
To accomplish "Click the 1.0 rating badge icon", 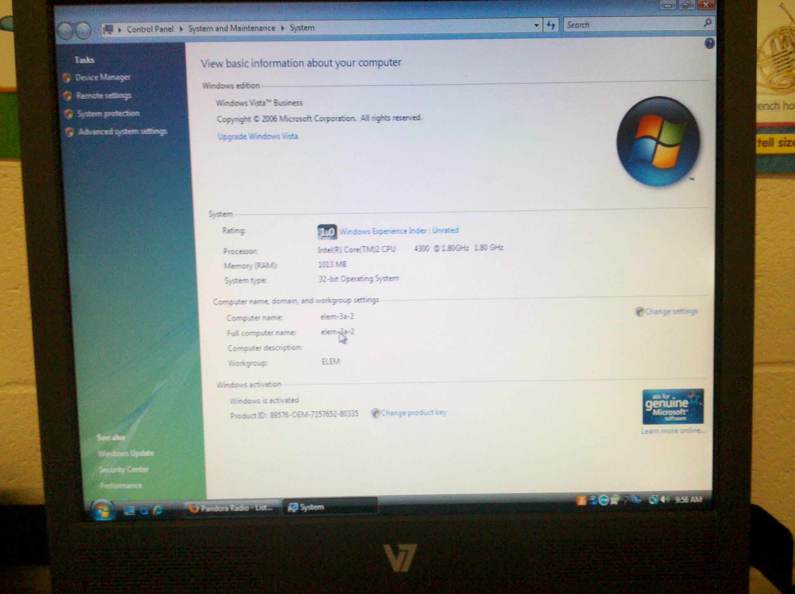I will pyautogui.click(x=327, y=232).
